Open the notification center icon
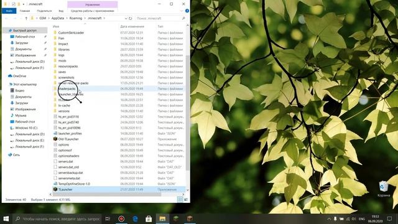The height and width of the screenshot is (224, 398). tap(390, 218)
